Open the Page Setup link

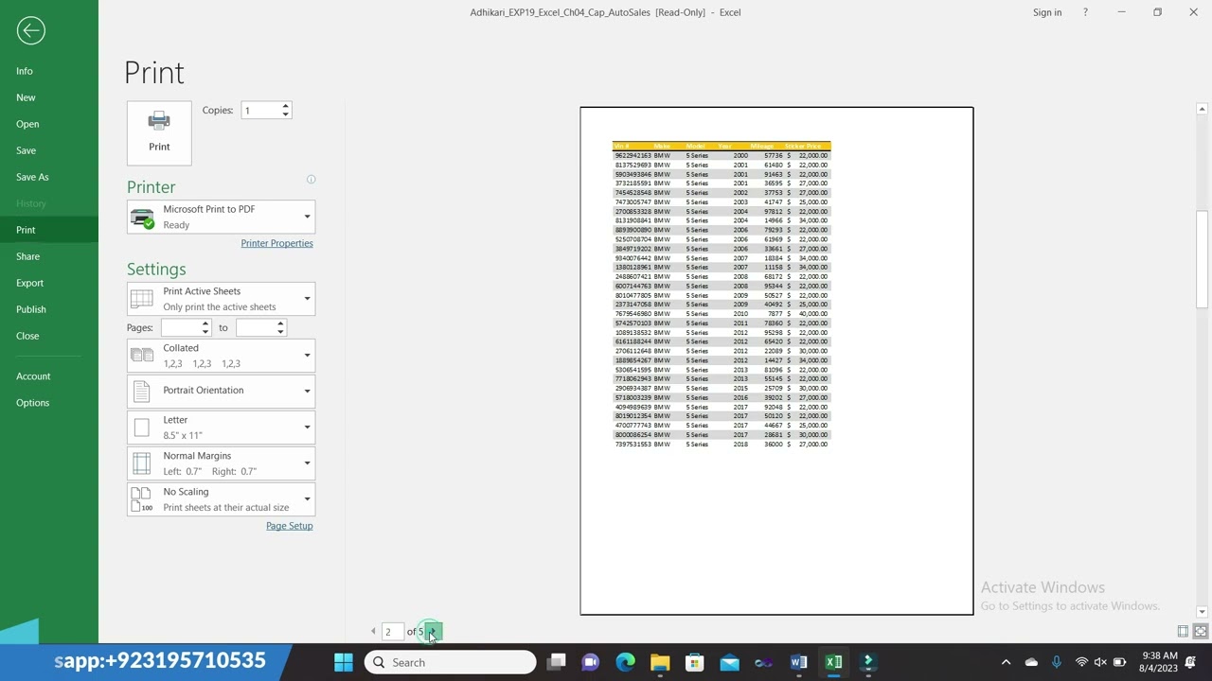pos(289,526)
